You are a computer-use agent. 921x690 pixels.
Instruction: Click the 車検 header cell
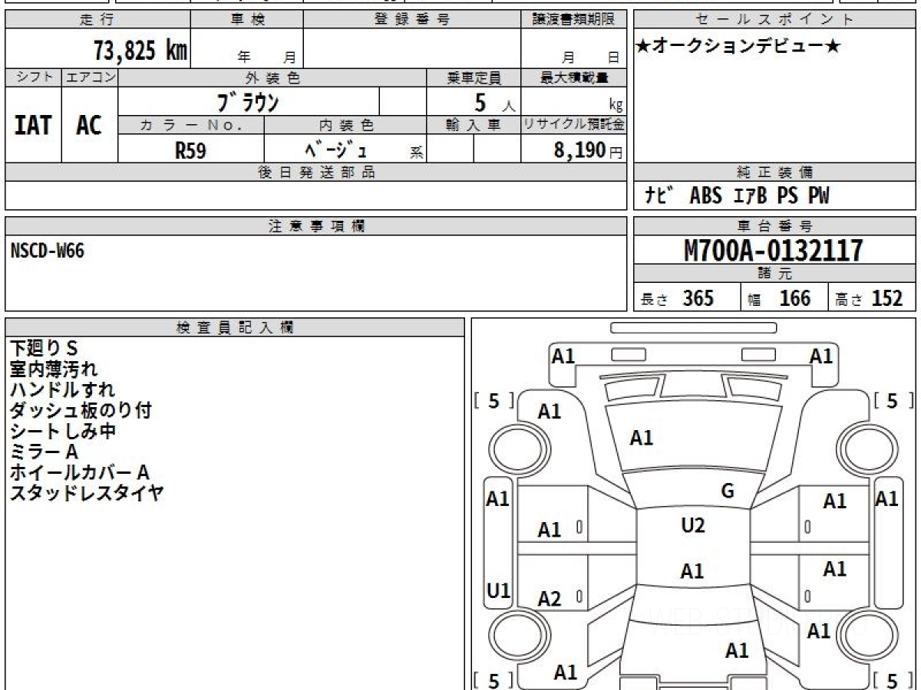[x=246, y=19]
